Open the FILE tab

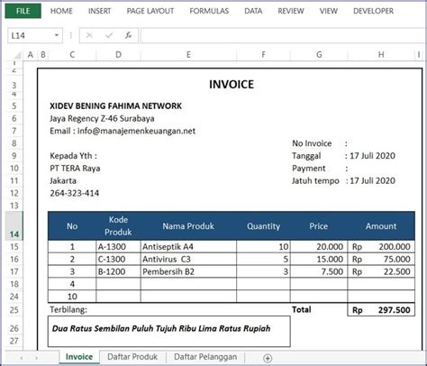[23, 11]
